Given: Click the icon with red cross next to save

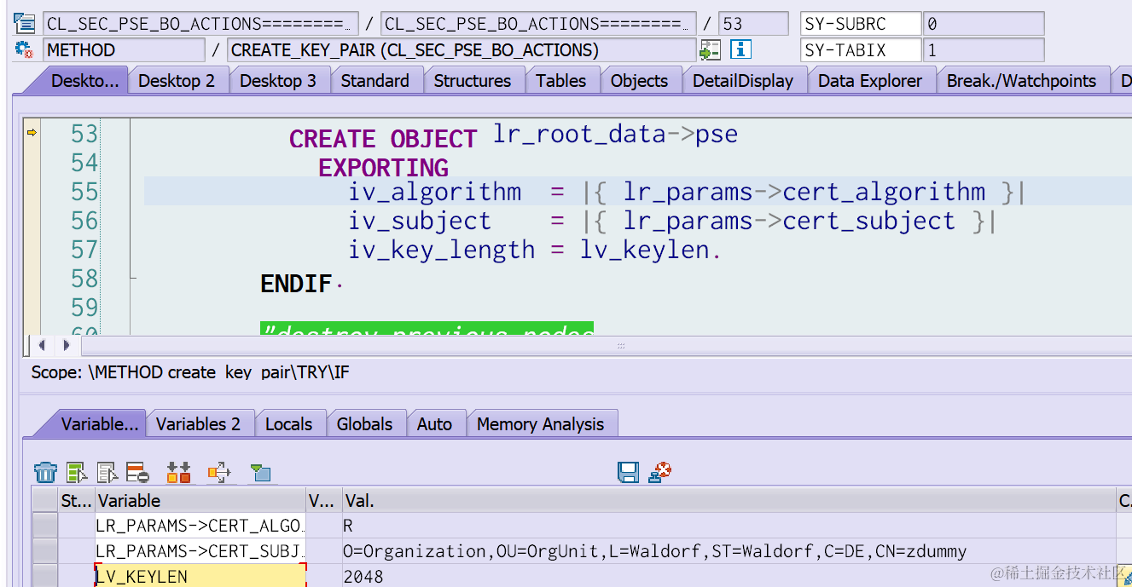Looking at the screenshot, I should pyautogui.click(x=659, y=472).
